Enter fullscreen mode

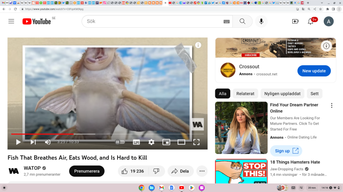coord(196,142)
